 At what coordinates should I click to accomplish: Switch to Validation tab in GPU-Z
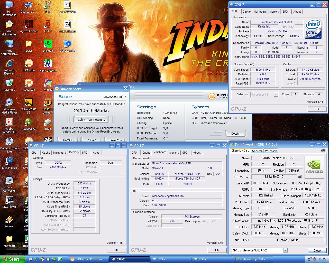click(x=271, y=151)
